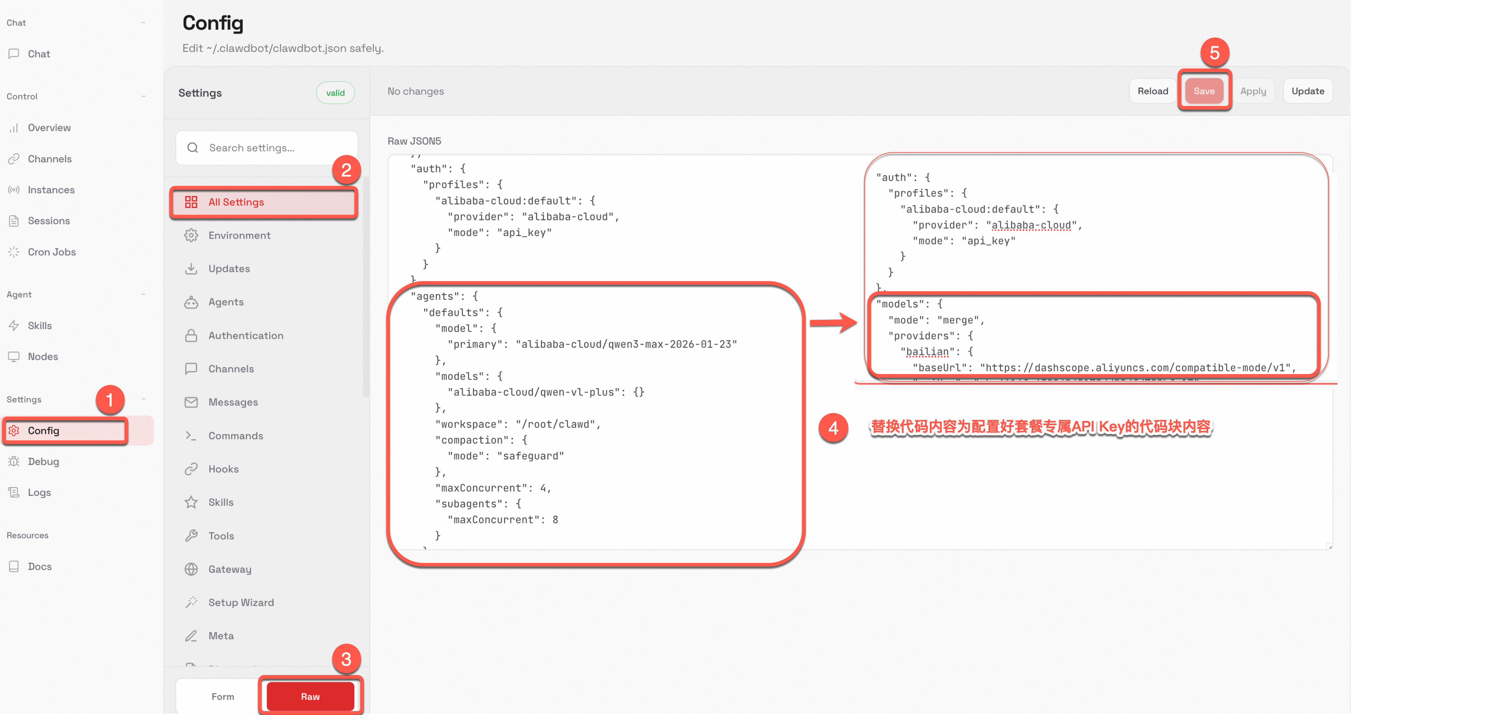Click the Cron Jobs sidebar icon
The width and height of the screenshot is (1494, 715).
[14, 252]
